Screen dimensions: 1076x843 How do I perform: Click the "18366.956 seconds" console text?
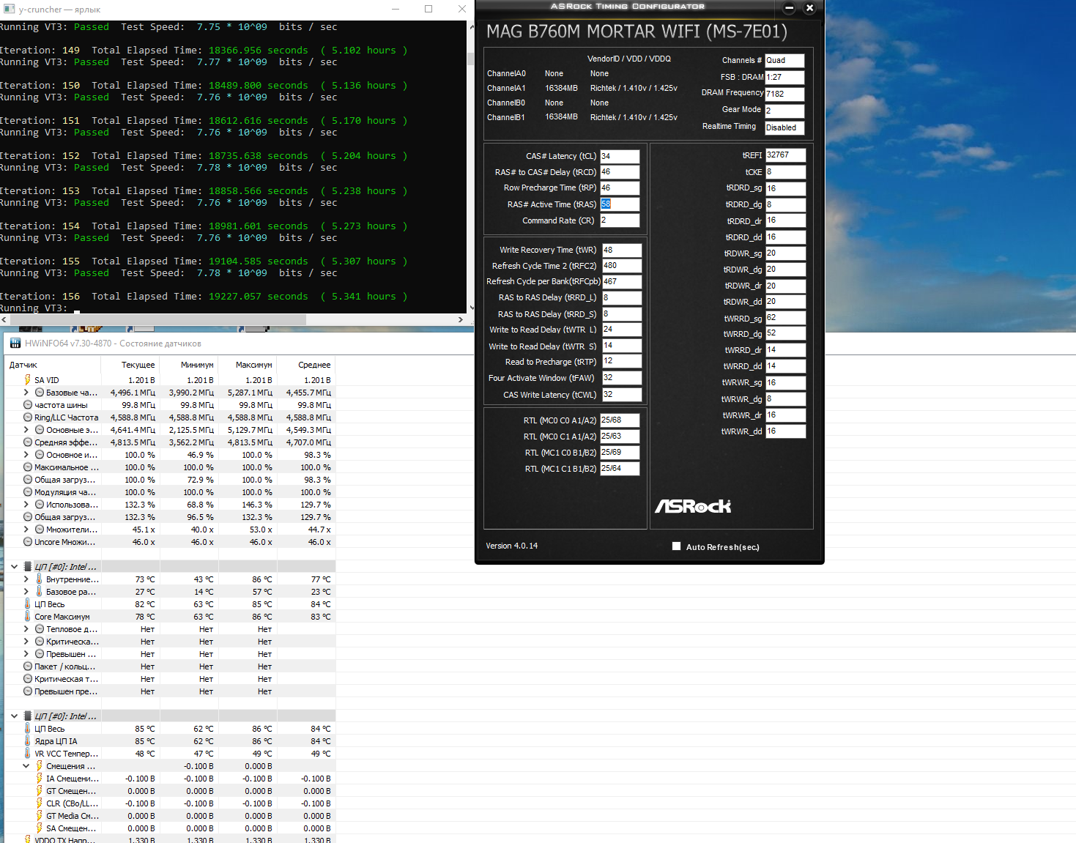[x=259, y=51]
